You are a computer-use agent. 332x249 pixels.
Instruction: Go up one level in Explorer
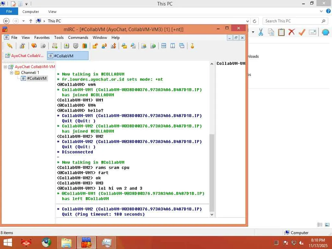coord(31,21)
